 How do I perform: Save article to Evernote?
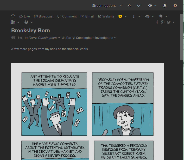point(161,16)
